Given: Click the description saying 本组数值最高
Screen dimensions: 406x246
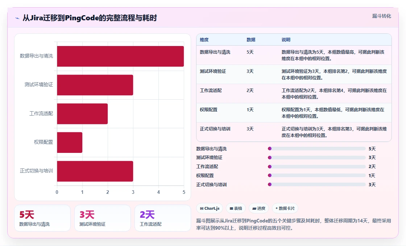Looking at the screenshot, I should (334, 55).
